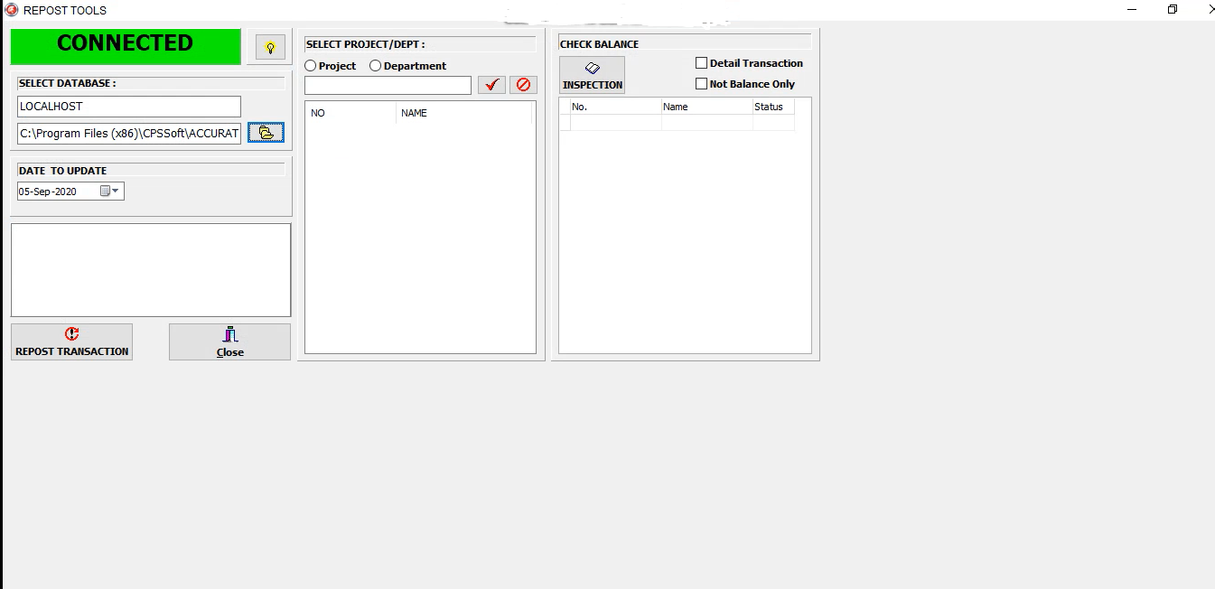Click the project/department search text box
The height and width of the screenshot is (589, 1215).
pyautogui.click(x=388, y=85)
